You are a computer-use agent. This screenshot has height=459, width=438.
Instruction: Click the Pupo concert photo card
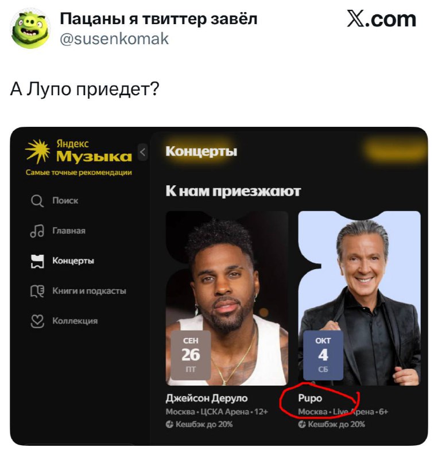359,298
